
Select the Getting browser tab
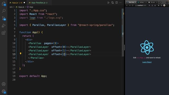pyautogui.click(x=142, y=2)
